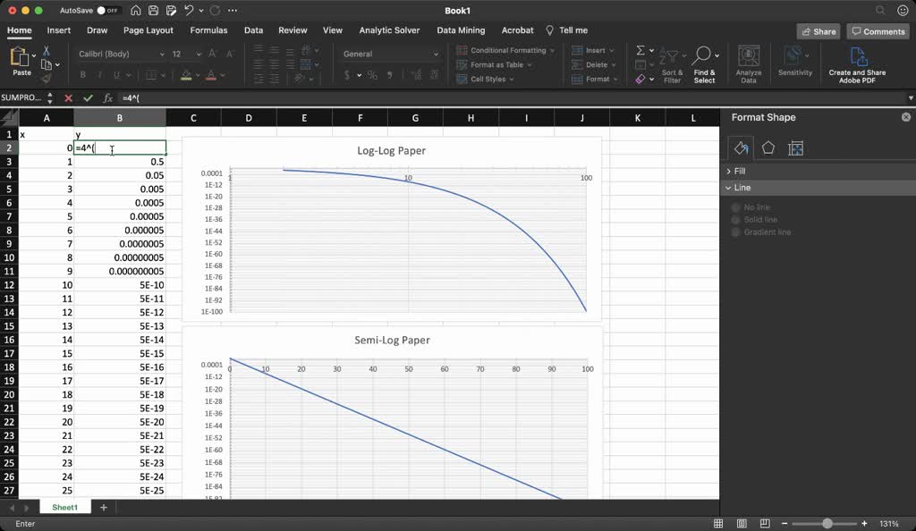Open the Conditional Formatting menu
This screenshot has width=916, height=531.
[507, 50]
